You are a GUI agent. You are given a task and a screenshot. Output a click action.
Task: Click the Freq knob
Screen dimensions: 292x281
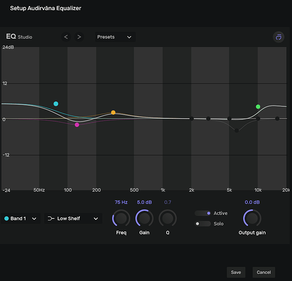click(x=121, y=219)
